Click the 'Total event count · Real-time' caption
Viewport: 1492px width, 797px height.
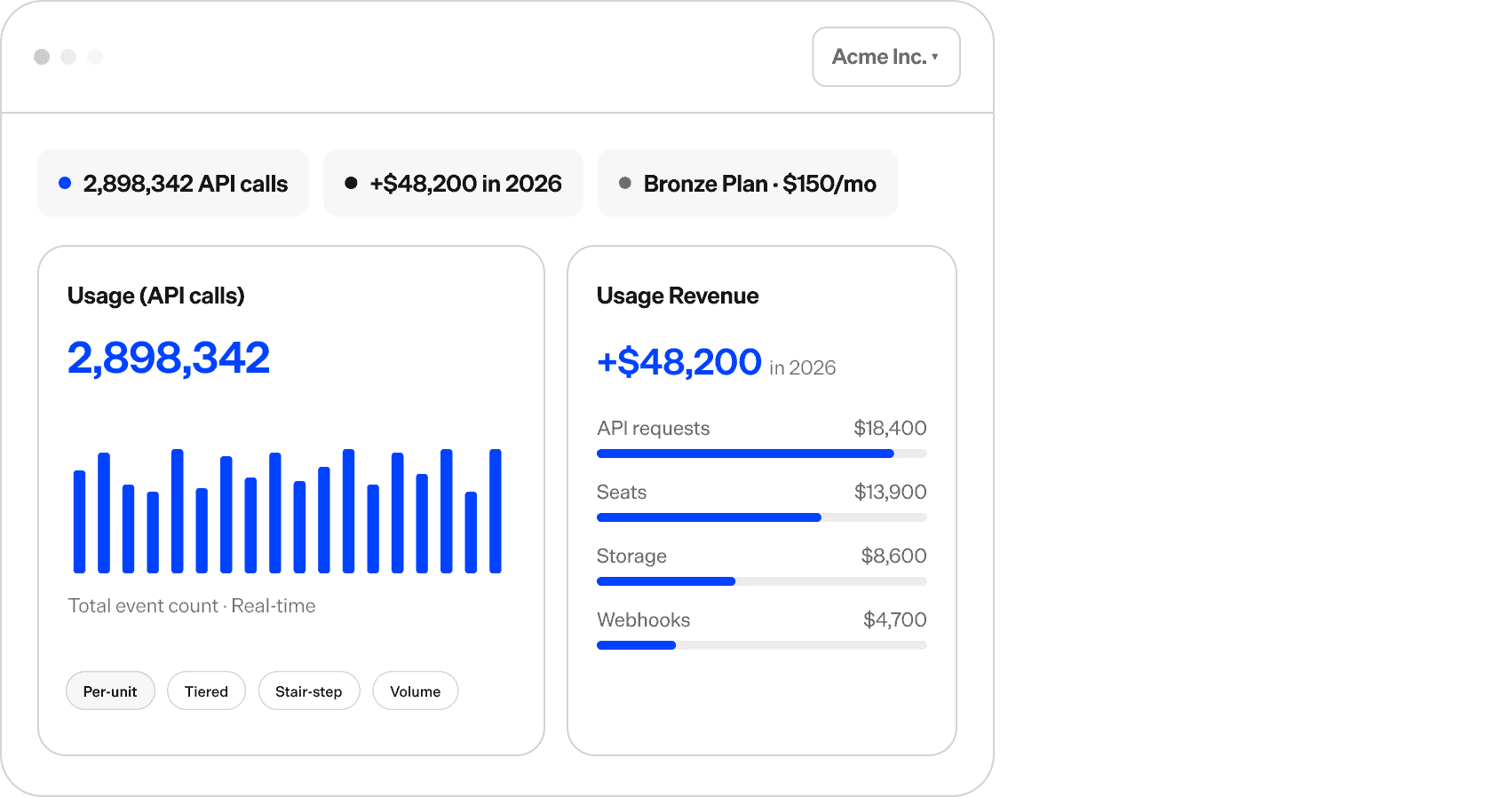point(192,605)
